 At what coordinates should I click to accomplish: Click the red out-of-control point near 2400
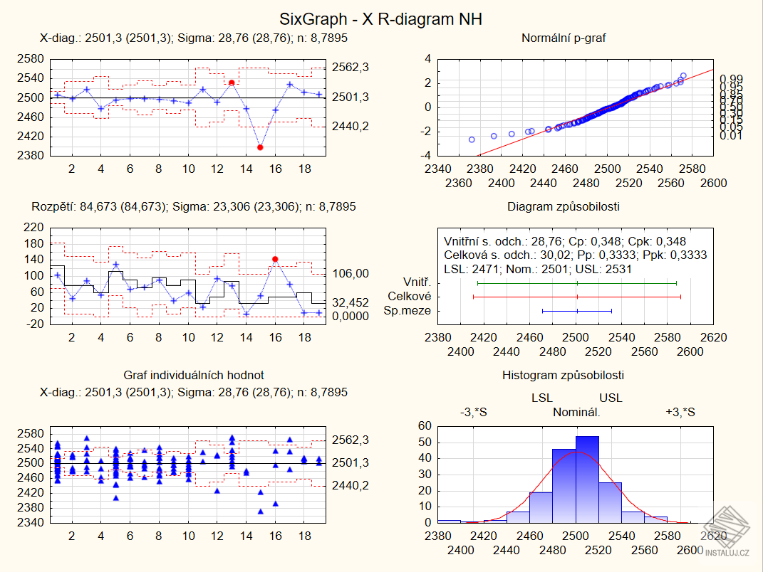point(259,147)
